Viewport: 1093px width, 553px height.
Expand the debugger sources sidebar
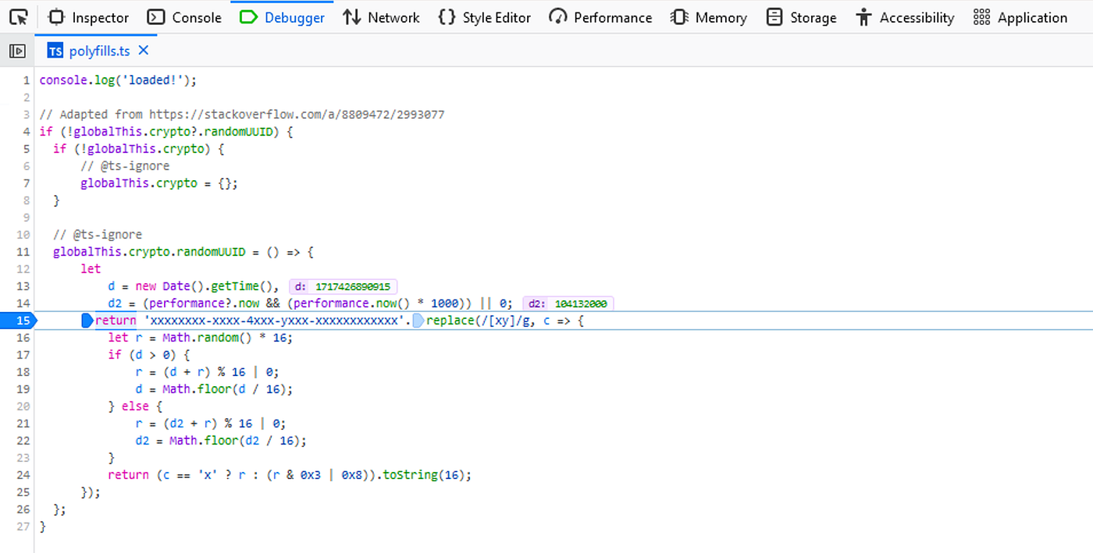coord(17,50)
